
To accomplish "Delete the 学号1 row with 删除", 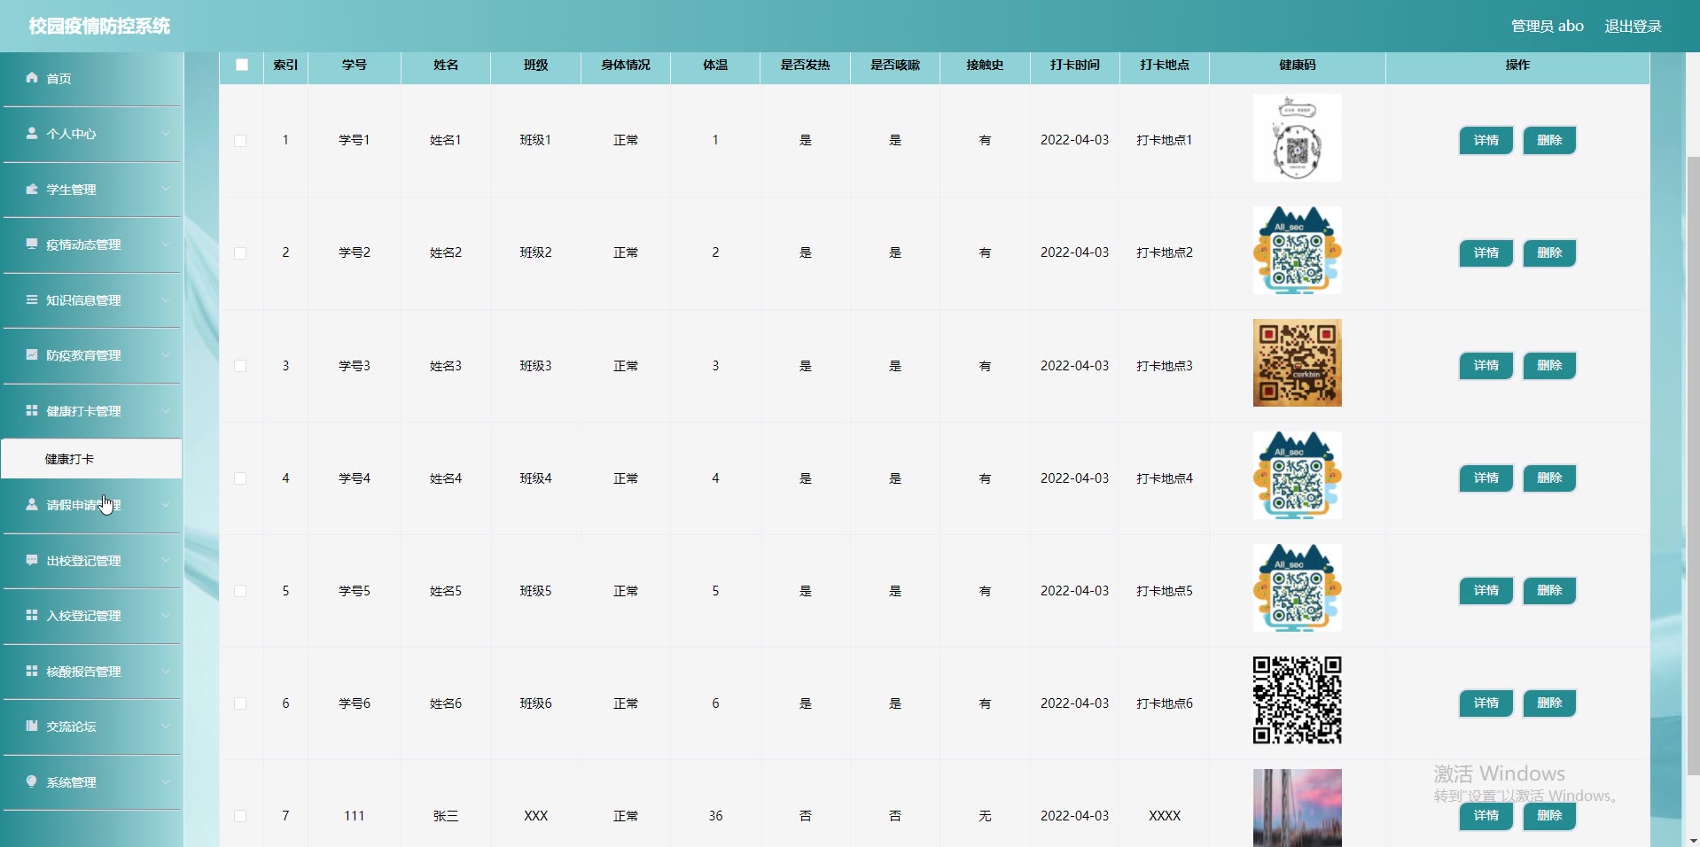I will (1549, 140).
